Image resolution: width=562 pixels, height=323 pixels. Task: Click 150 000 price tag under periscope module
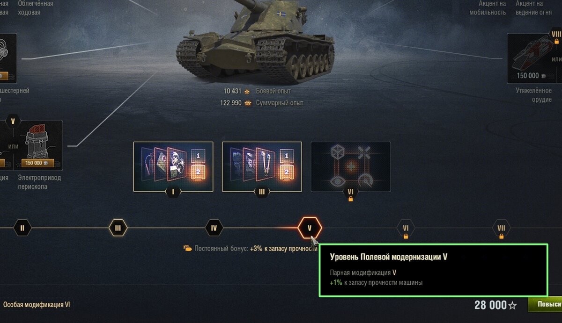[x=37, y=163]
